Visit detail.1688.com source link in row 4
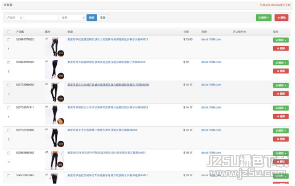This screenshot has width=295, height=186. [211, 107]
